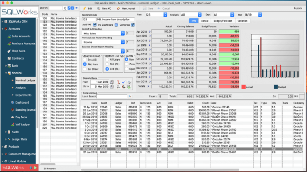Open the Reports button
Viewport: 307px width, 172px height.
(x=298, y=8)
